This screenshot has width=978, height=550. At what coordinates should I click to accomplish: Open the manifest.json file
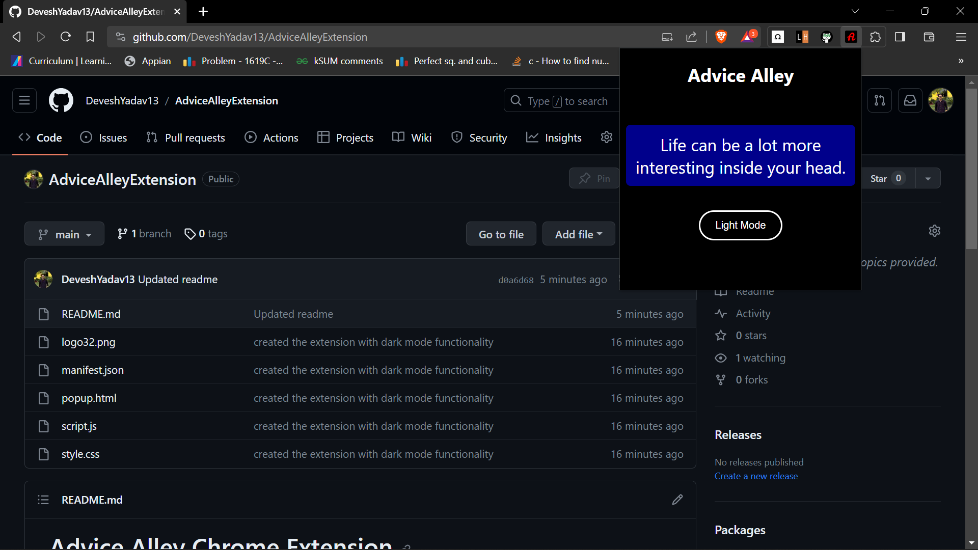[93, 370]
